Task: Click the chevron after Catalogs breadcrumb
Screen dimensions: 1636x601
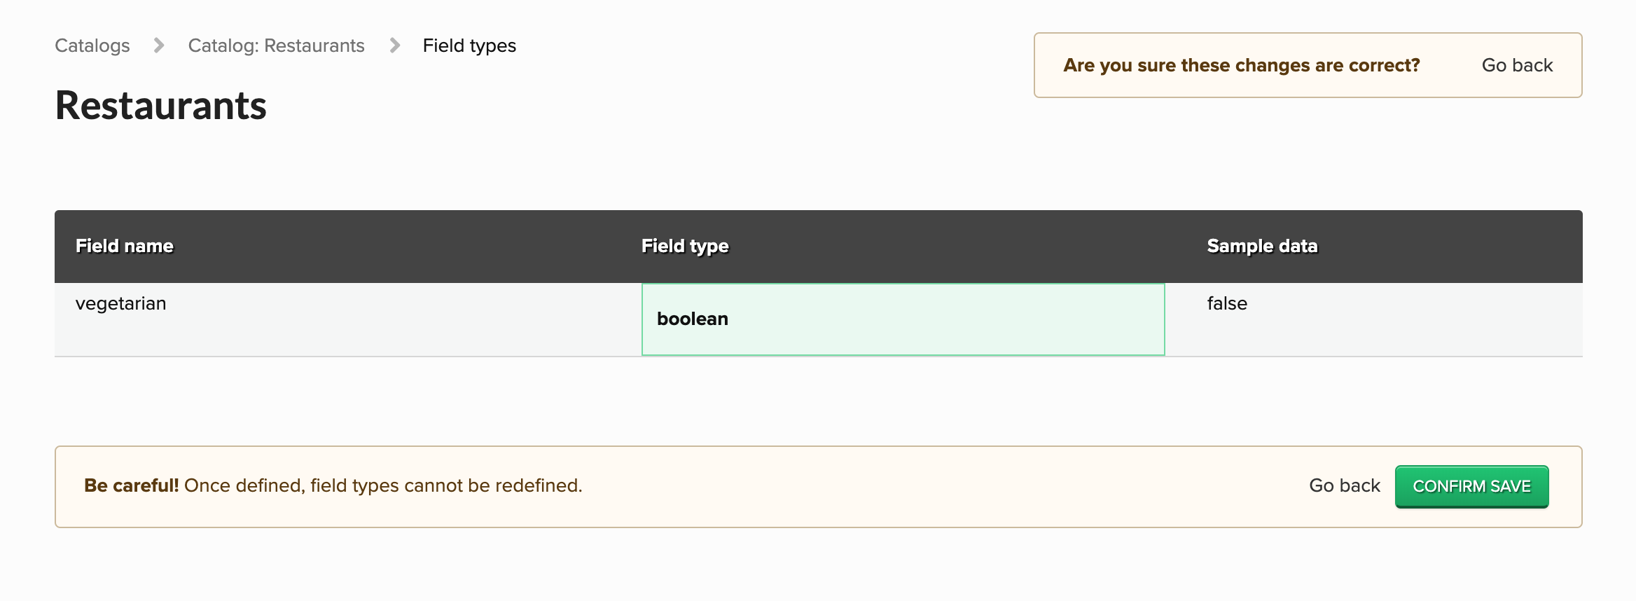Action: (x=160, y=45)
